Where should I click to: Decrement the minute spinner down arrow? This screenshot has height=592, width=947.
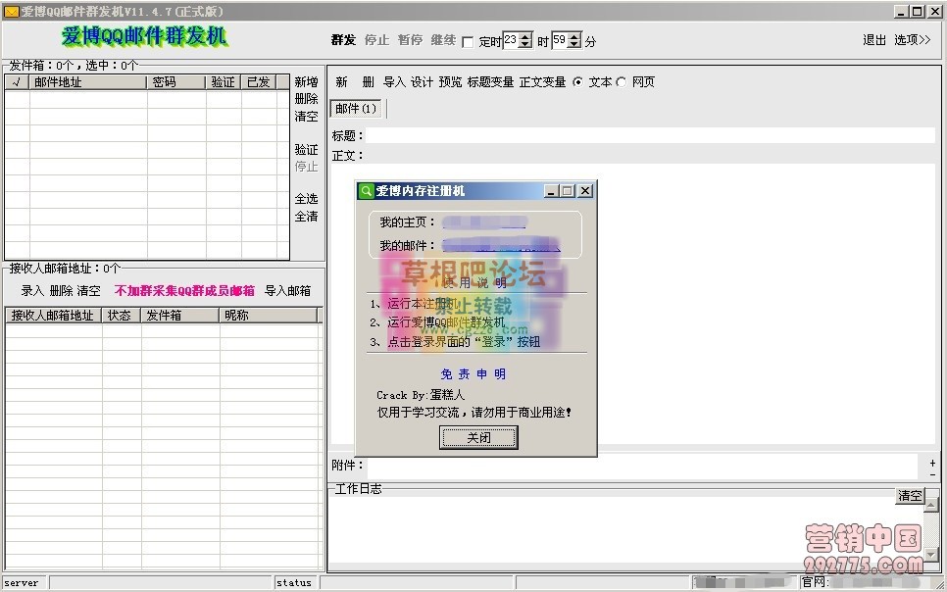pos(573,44)
